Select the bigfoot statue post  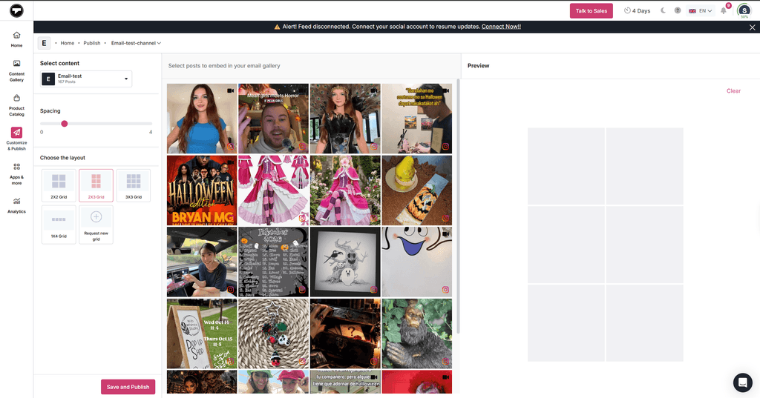(417, 334)
